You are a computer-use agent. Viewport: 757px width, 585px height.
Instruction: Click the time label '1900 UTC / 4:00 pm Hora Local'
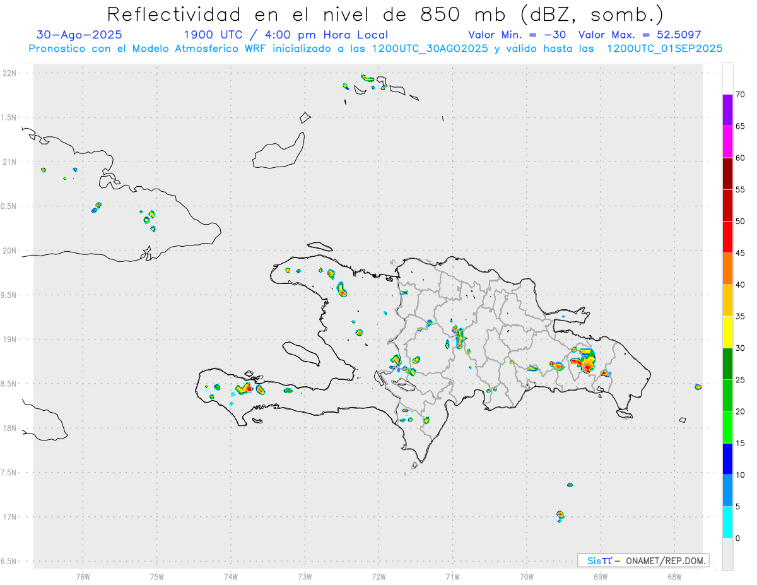(285, 35)
